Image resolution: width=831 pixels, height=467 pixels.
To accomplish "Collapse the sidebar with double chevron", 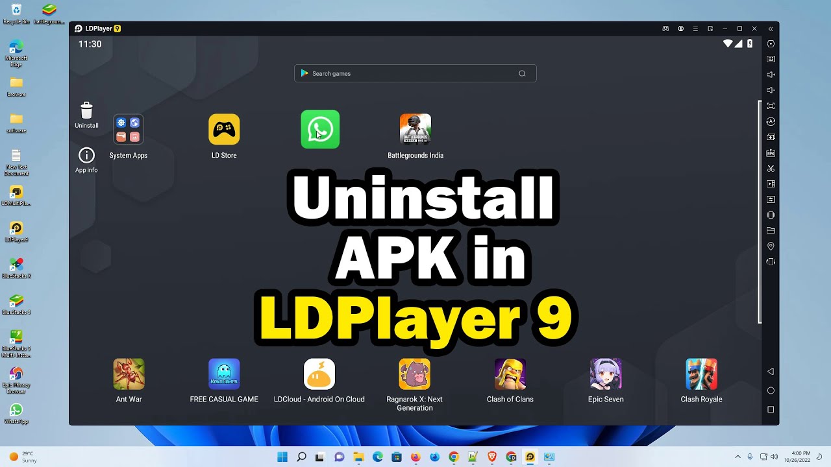I will [x=771, y=29].
